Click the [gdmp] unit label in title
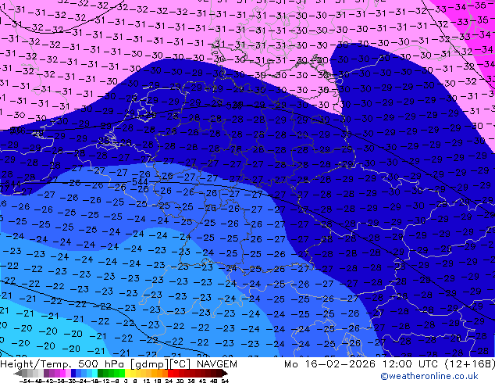This screenshot has height=383, width=495. [150, 364]
